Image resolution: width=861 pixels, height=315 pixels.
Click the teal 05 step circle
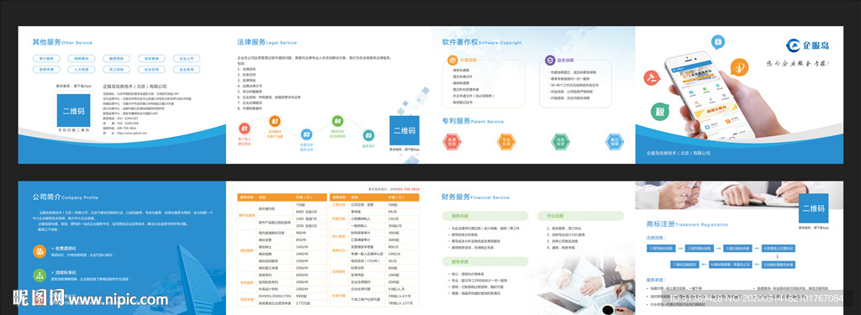368,135
